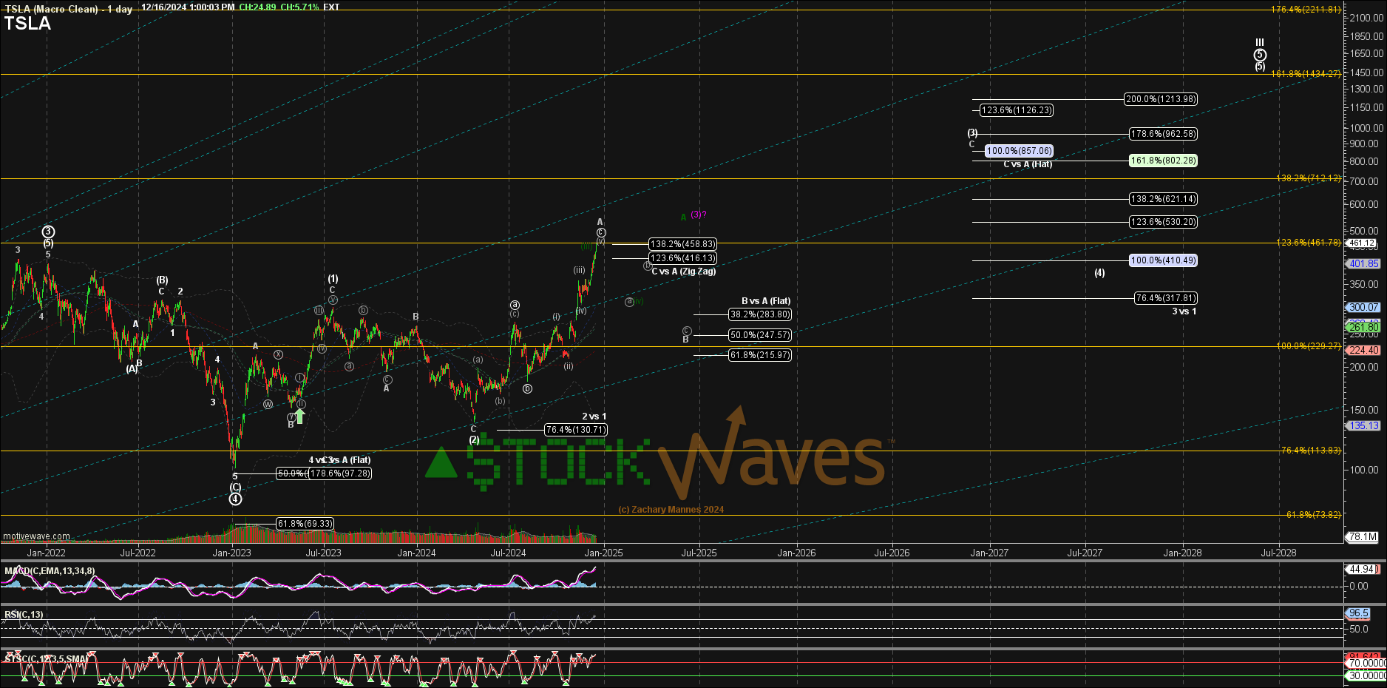1387x688 pixels.
Task: Click the EXT indicator in header
Action: (331, 7)
